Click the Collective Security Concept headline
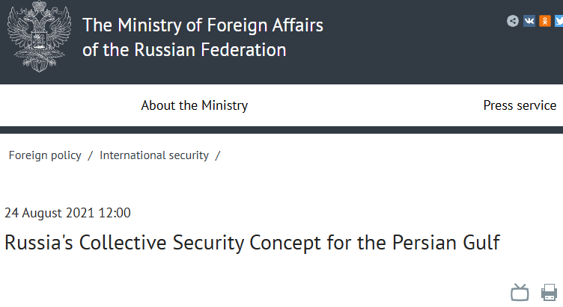 point(252,244)
